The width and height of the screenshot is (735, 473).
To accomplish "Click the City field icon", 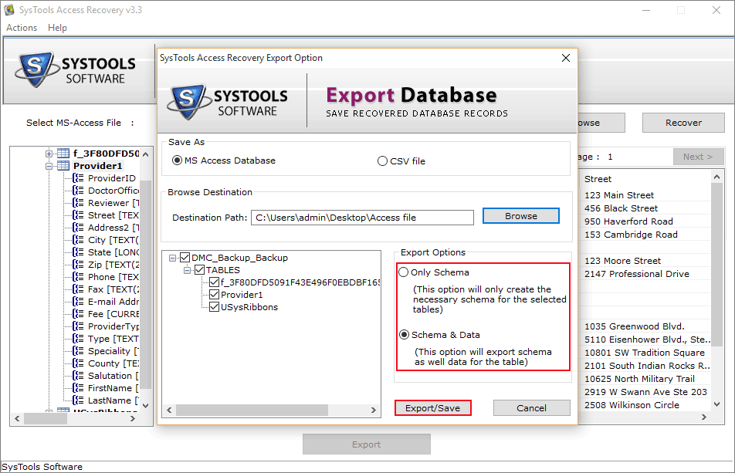I will pos(78,240).
